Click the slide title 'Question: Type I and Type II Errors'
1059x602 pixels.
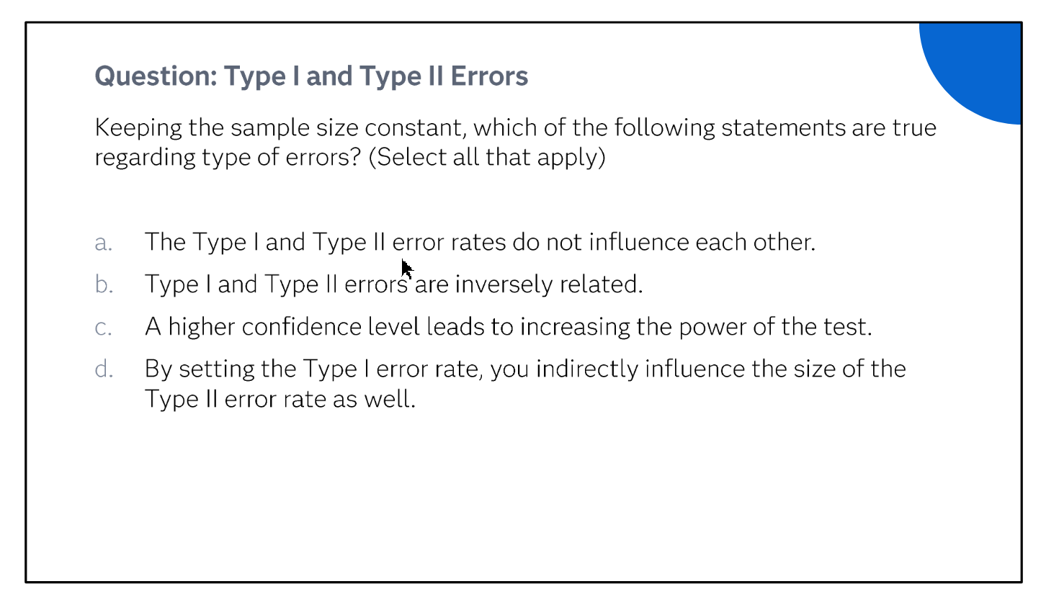click(x=311, y=76)
